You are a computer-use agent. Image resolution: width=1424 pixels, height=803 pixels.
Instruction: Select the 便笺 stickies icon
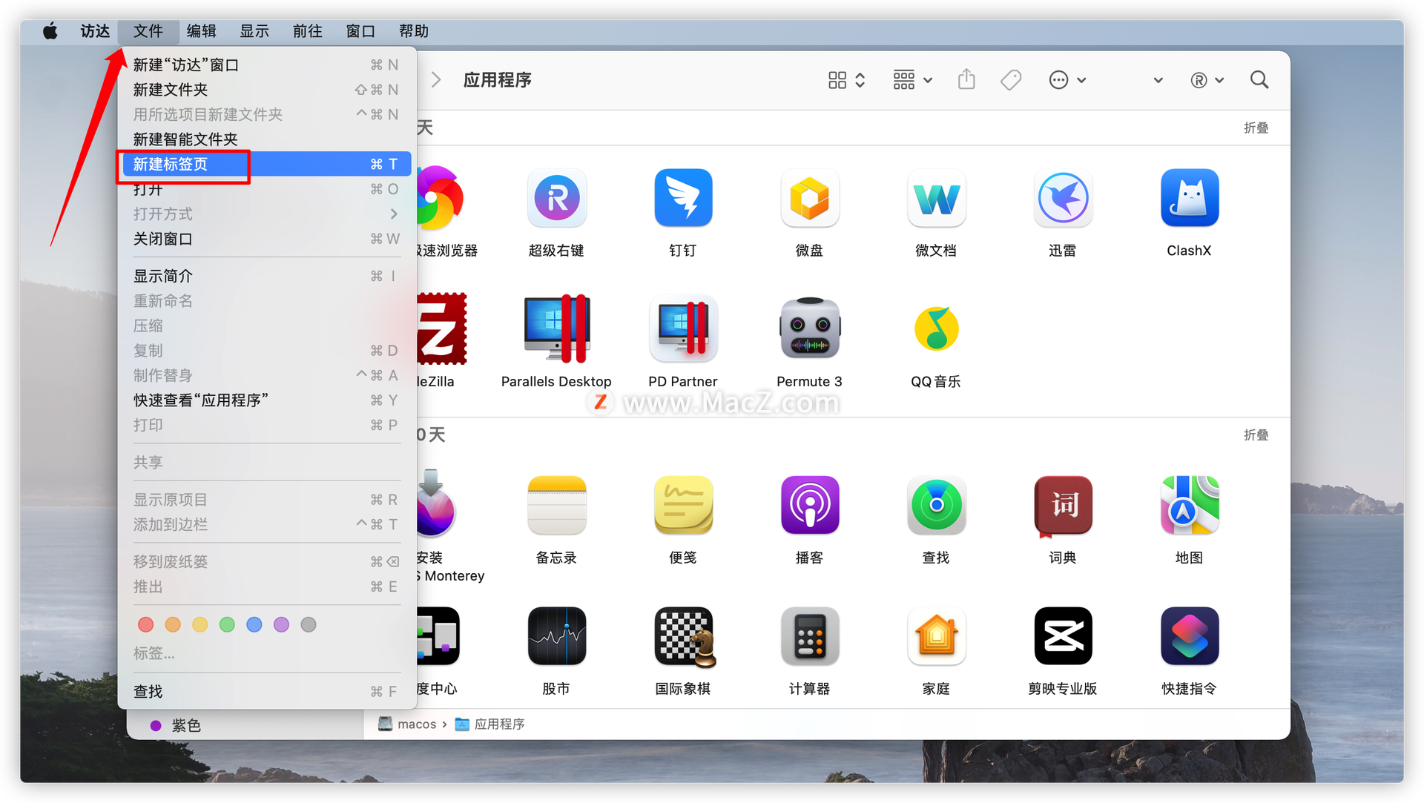[x=683, y=505]
